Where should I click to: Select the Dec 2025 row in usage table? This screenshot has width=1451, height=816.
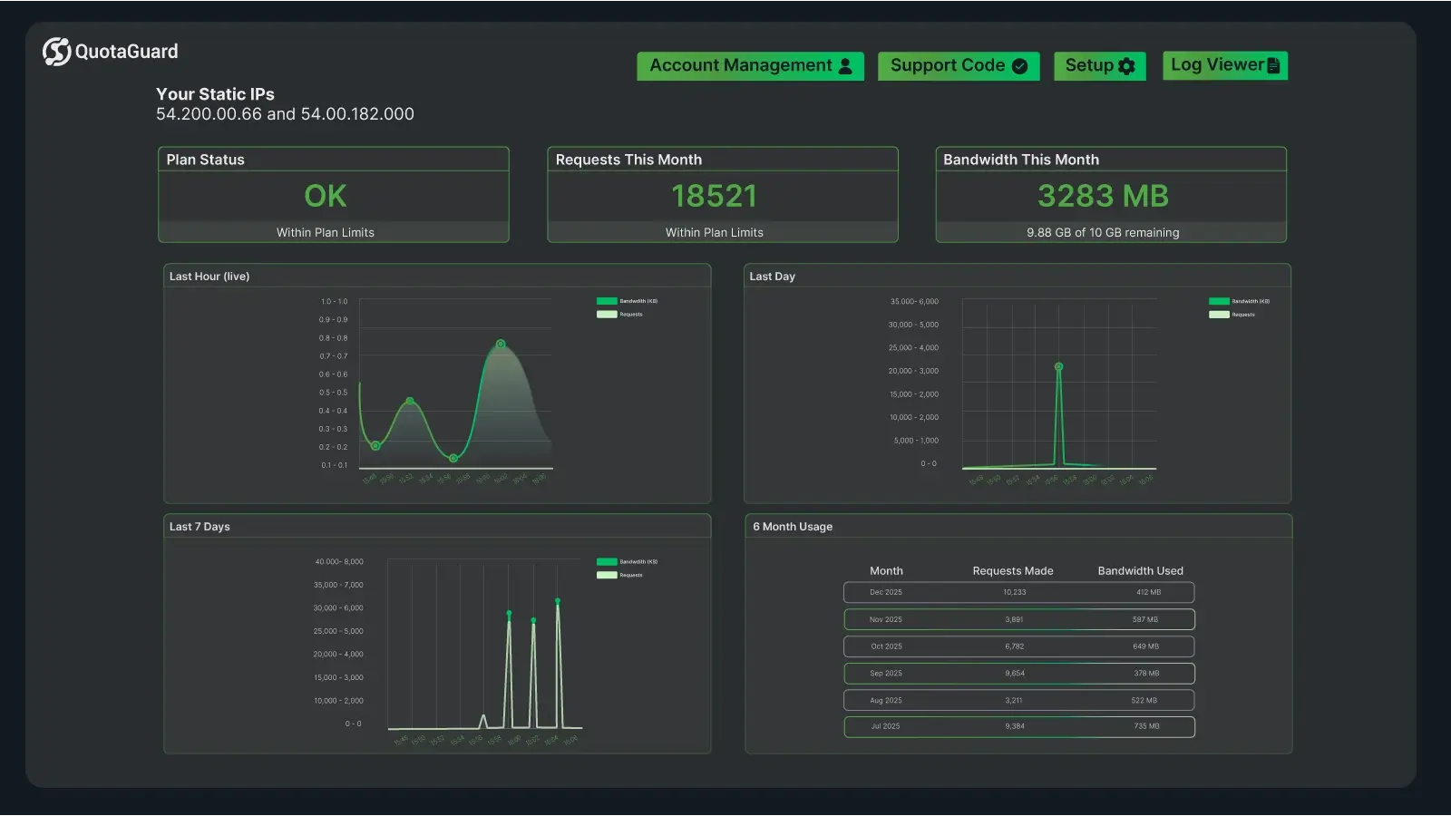pos(1018,592)
